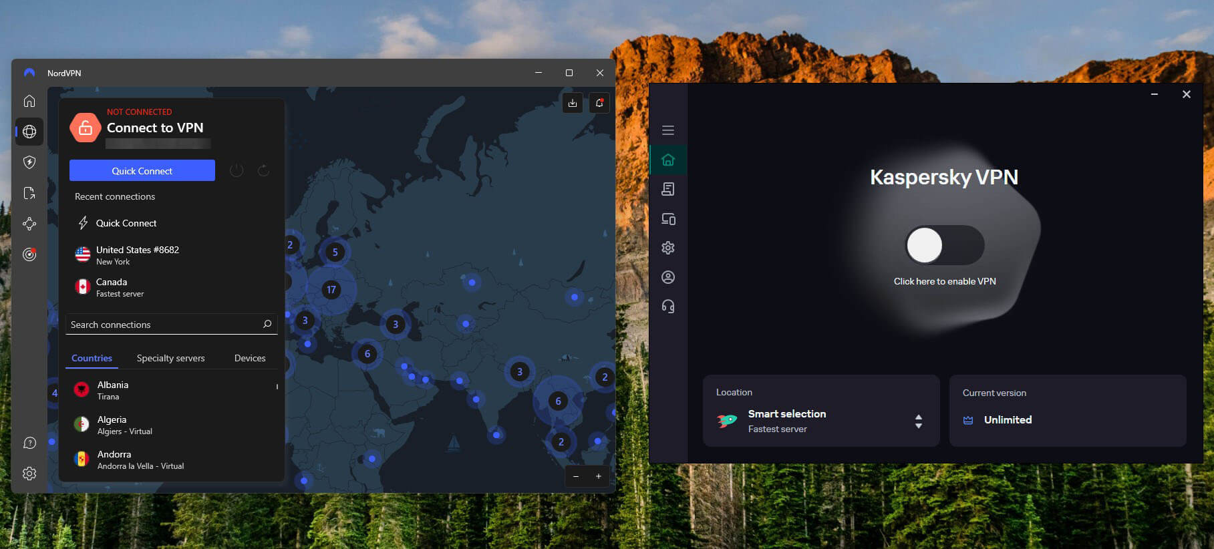This screenshot has height=549, width=1214.
Task: Select the globe VPN icon in NordVPN sidebar
Action: (29, 132)
